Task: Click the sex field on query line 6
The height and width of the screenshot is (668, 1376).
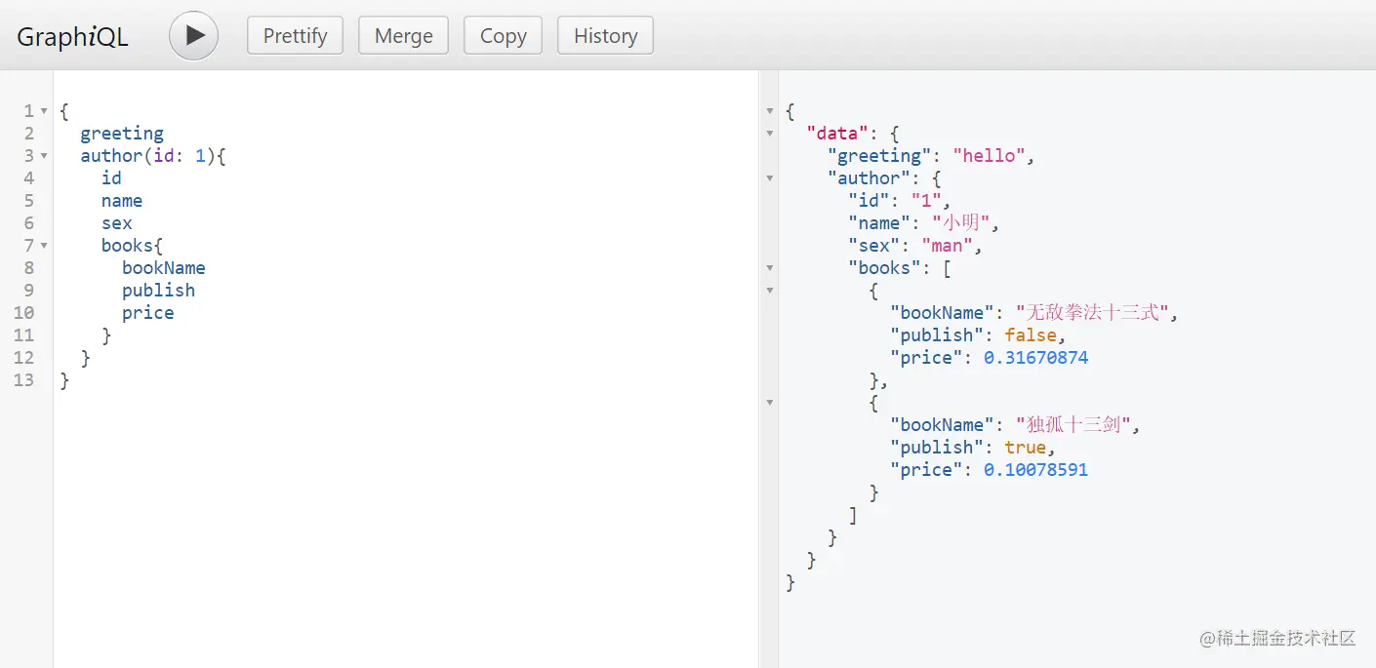Action: [116, 223]
